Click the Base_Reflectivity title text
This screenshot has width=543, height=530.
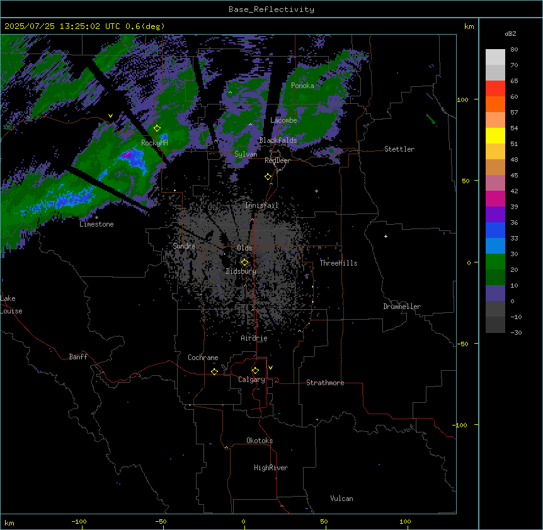(x=271, y=9)
